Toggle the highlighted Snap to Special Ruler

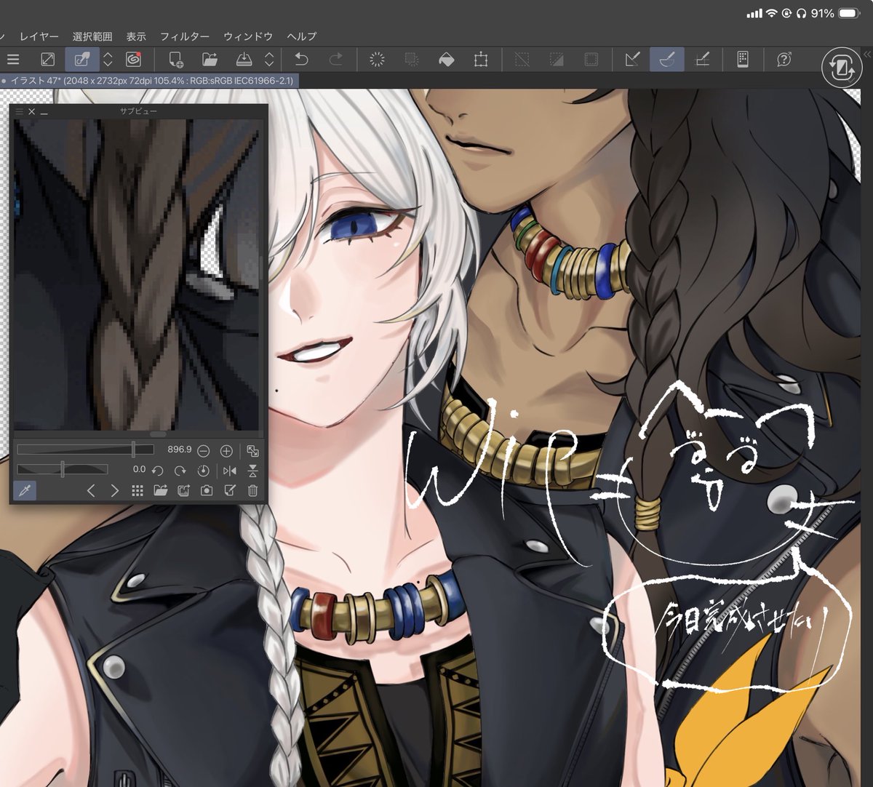[x=667, y=60]
